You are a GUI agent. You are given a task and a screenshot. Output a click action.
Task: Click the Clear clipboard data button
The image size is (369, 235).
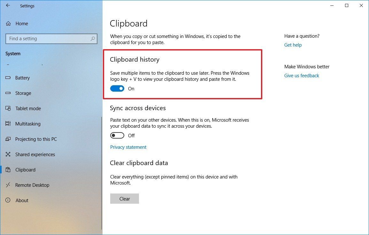pyautogui.click(x=124, y=199)
